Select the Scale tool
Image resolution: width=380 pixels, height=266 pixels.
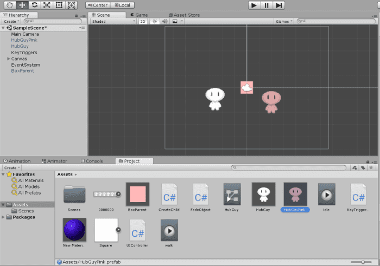47,5
